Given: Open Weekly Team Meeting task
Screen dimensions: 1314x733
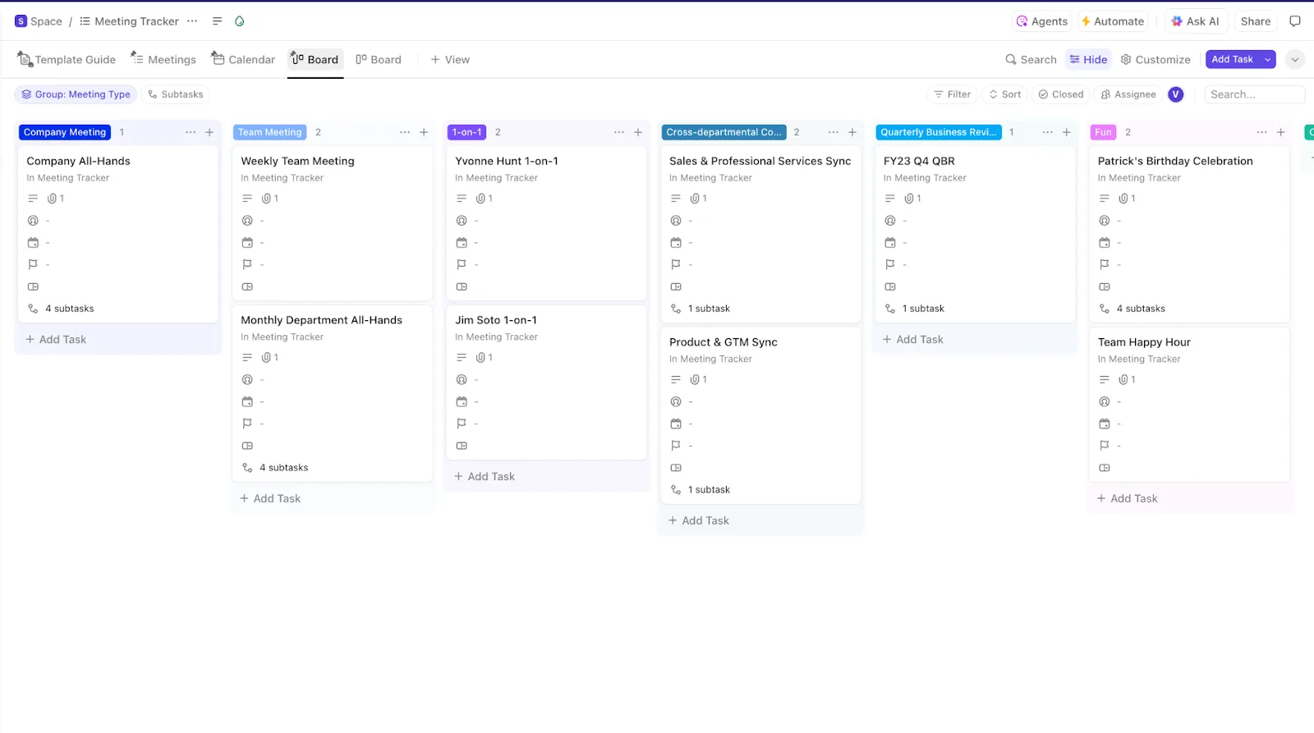Looking at the screenshot, I should point(297,161).
